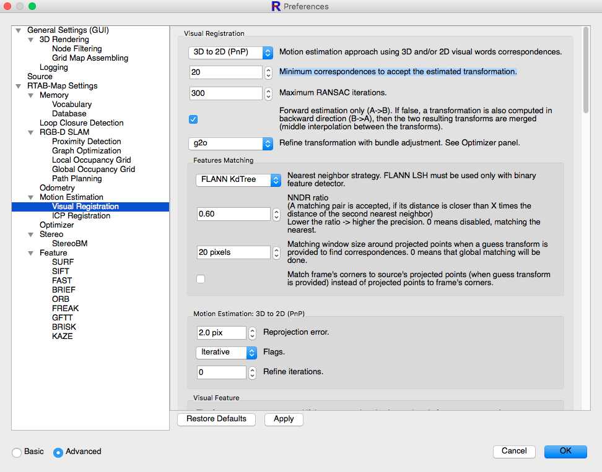This screenshot has width=602, height=472.
Task: Click the matching window size stepper
Action: pos(276,252)
